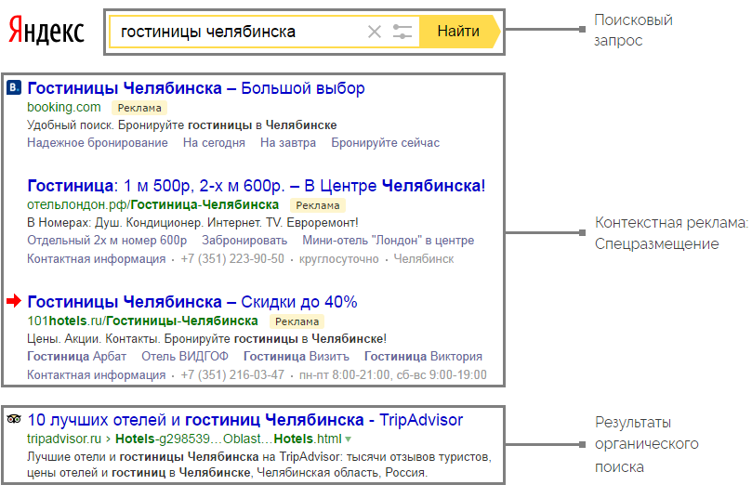Open the В Центре Челябинска hotel ad title
The image size is (752, 498).
pos(256,186)
